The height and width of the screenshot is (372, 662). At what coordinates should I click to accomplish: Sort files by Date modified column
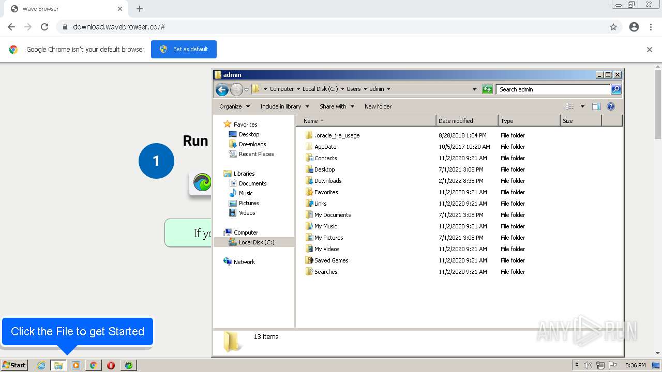point(467,121)
